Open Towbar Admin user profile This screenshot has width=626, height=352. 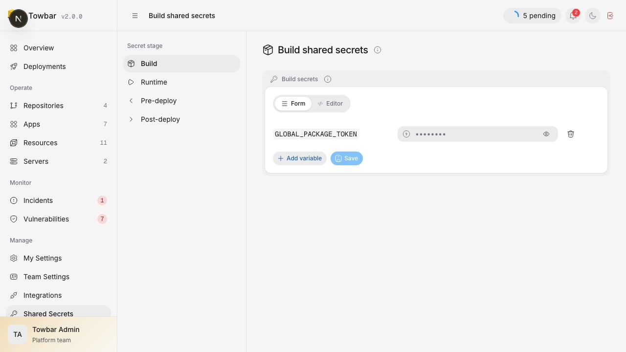coord(58,334)
